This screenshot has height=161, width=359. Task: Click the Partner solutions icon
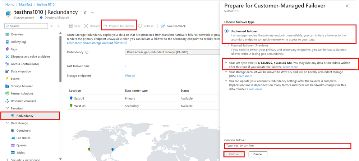(x=7, y=93)
